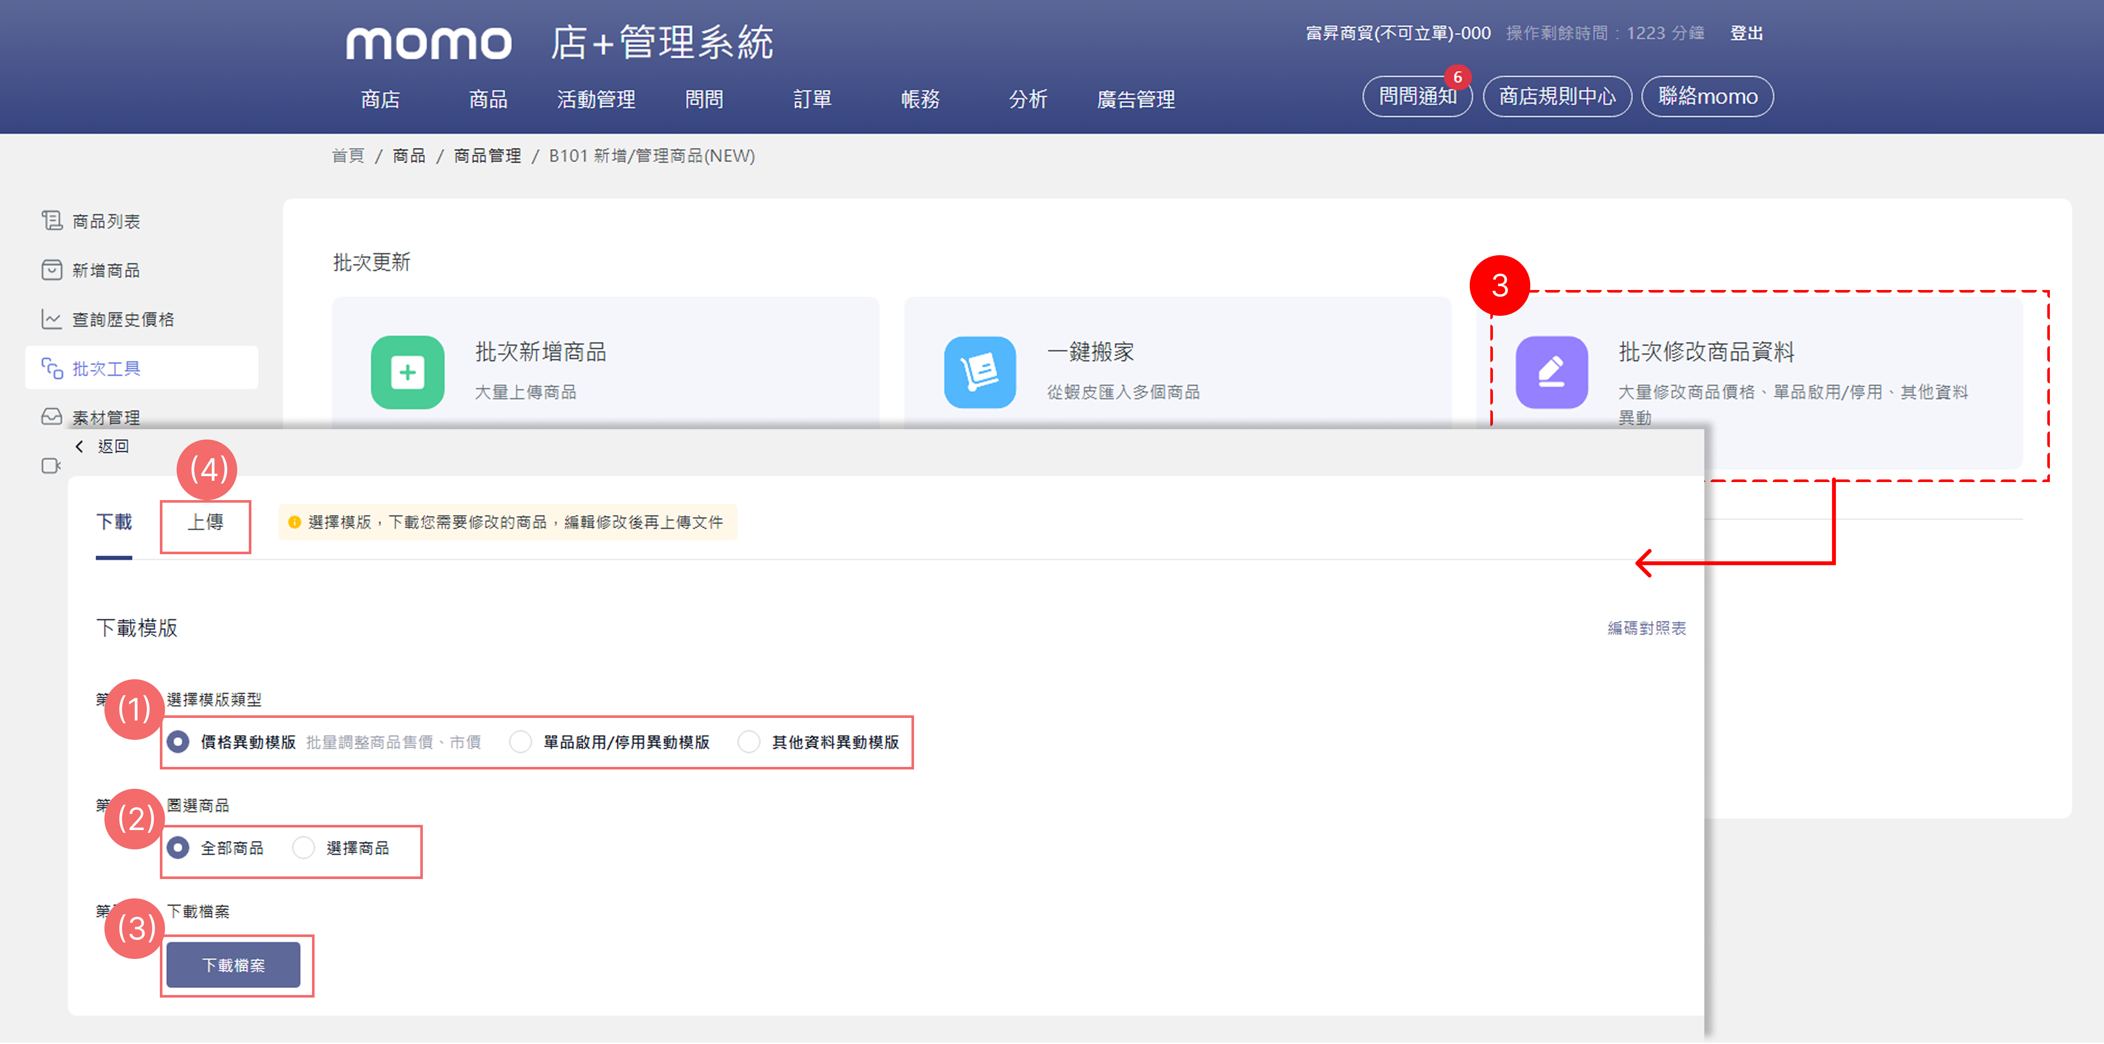The image size is (2104, 1044).
Task: Select the 價格異動模版 radio button
Action: click(x=177, y=742)
